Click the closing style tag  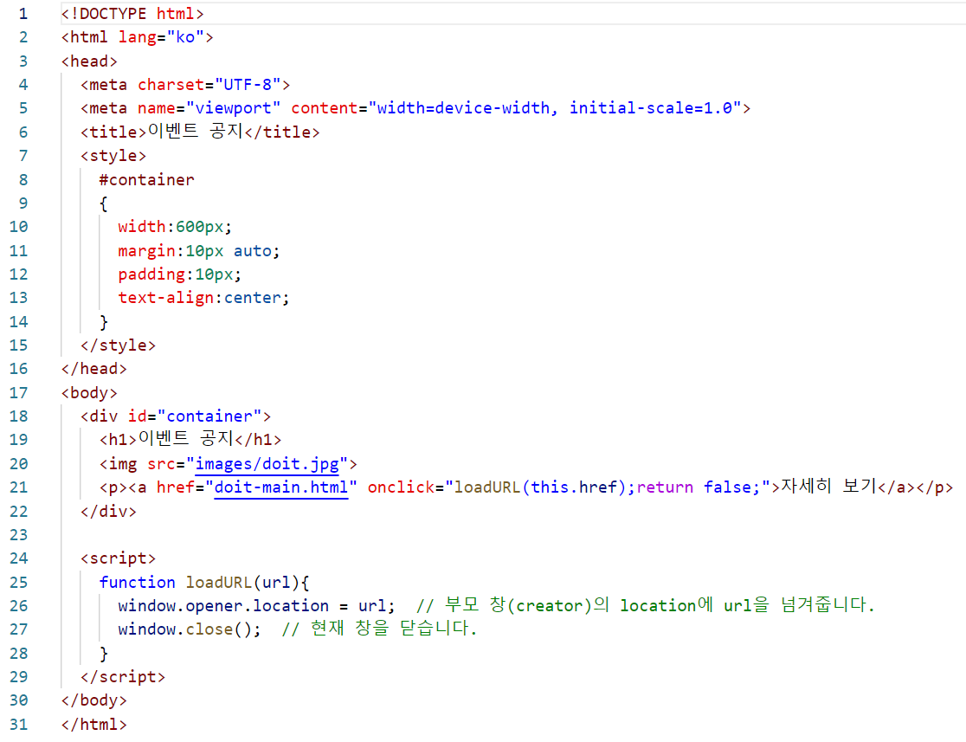pyautogui.click(x=119, y=345)
